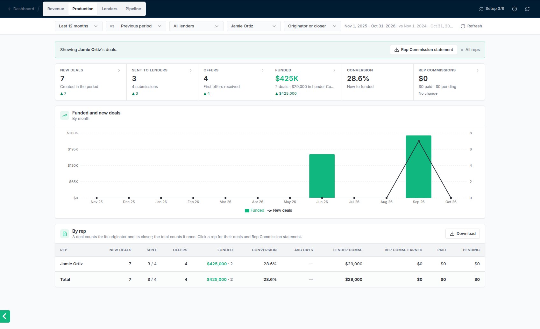Expand the Originator or closer dropdown
This screenshot has height=329, width=540.
point(313,26)
